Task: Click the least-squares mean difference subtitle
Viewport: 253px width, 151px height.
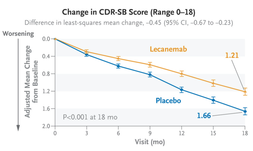Action: tap(129, 23)
